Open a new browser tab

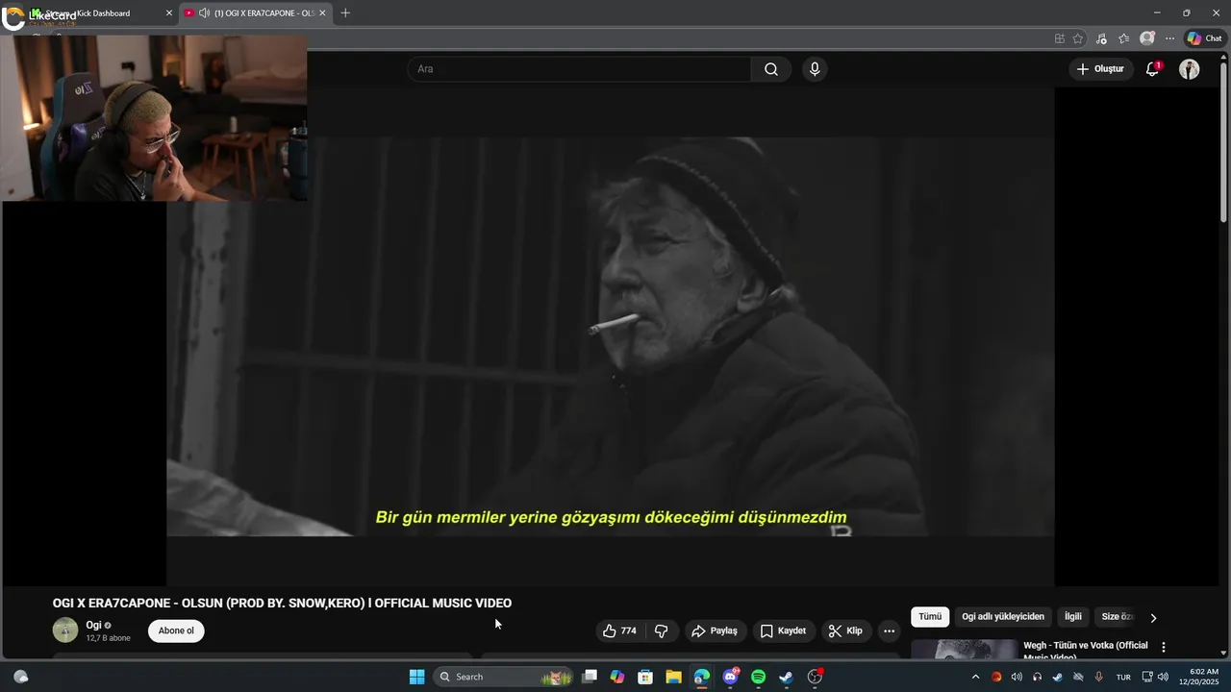[x=345, y=12]
